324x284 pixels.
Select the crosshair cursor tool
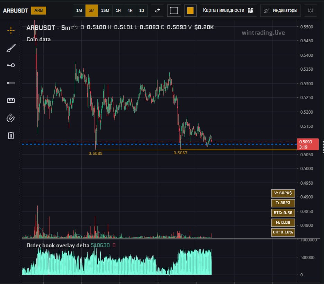(11, 30)
